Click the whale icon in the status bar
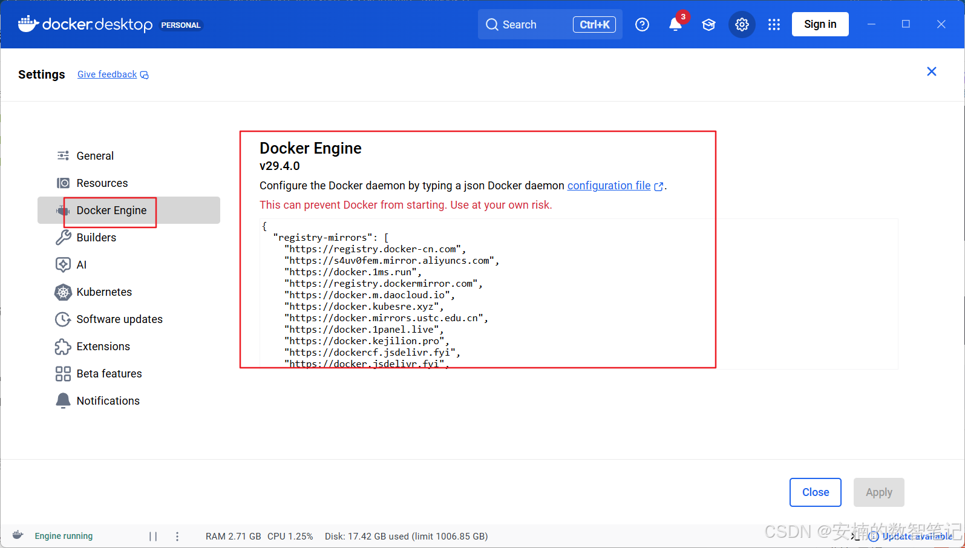The height and width of the screenshot is (548, 965). 18,535
